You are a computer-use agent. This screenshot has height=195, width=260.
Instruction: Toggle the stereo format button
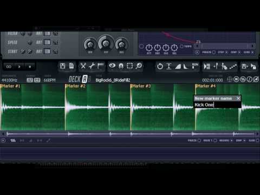[x=37, y=80]
